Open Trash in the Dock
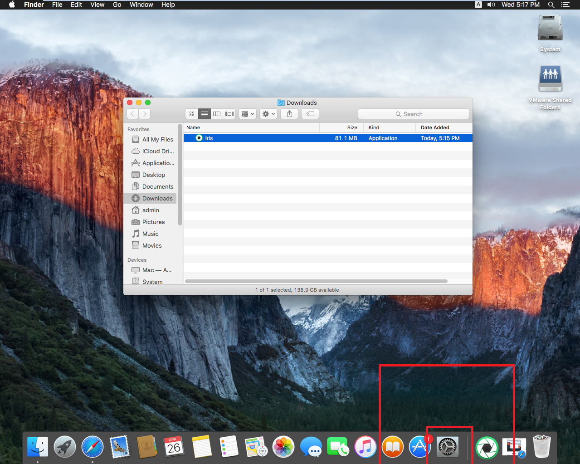Screen dimensions: 580x464 541,447
